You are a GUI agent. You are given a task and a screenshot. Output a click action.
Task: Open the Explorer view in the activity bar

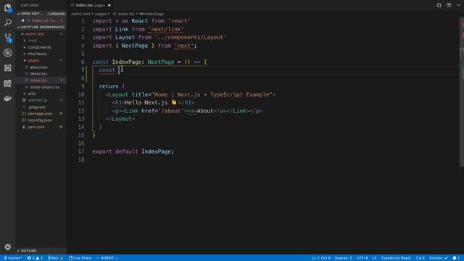(x=8, y=8)
